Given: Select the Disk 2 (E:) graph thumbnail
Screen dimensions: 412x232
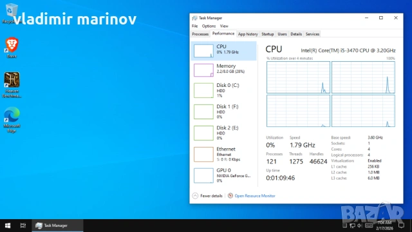Looking at the screenshot, I should (x=203, y=133).
